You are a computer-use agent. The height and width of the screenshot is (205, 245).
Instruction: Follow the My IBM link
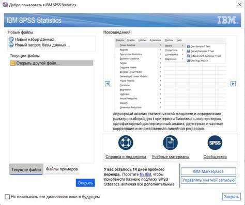click(145, 175)
